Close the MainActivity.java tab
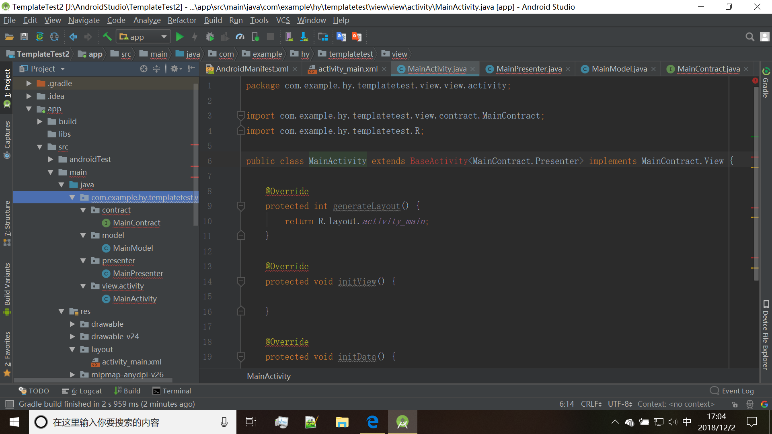This screenshot has width=772, height=434. (473, 69)
